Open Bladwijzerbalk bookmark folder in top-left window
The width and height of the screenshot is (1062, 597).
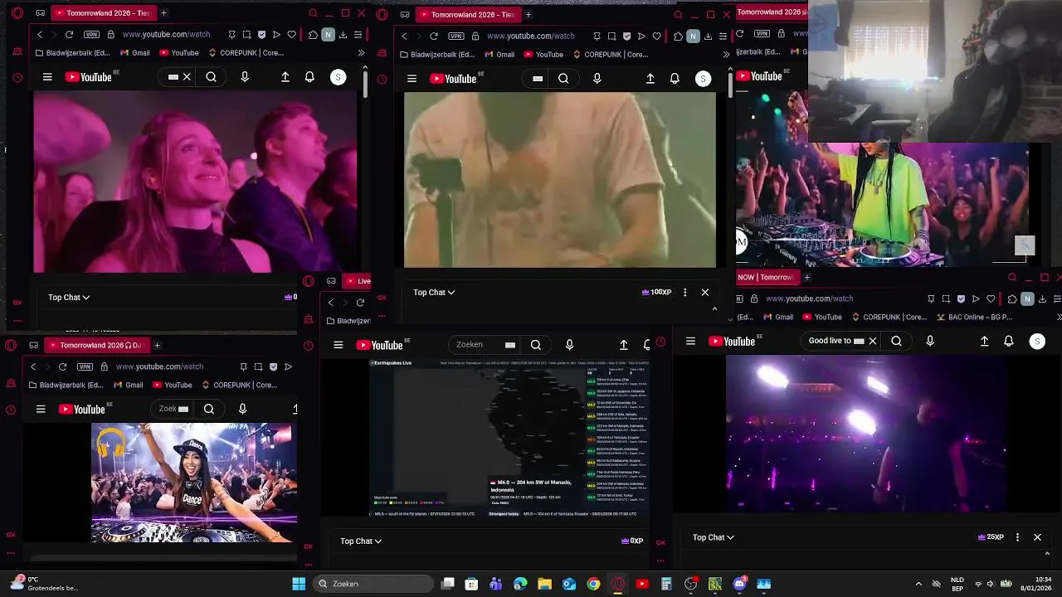[x=73, y=53]
